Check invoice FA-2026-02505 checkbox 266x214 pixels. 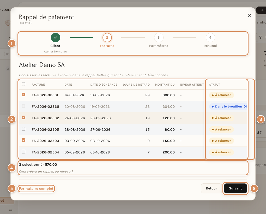click(23, 129)
